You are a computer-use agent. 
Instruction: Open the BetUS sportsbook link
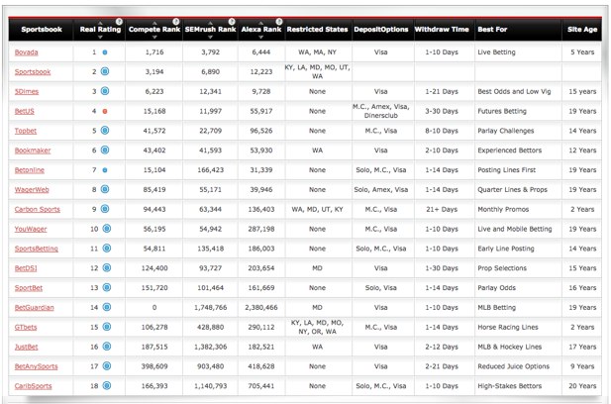(x=24, y=111)
